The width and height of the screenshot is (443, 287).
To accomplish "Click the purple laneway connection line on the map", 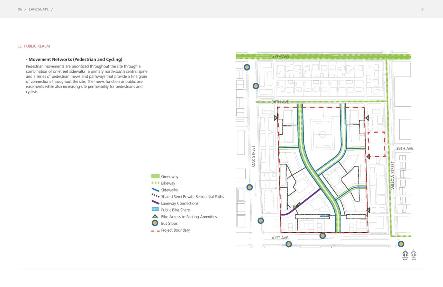I will click(x=300, y=204).
